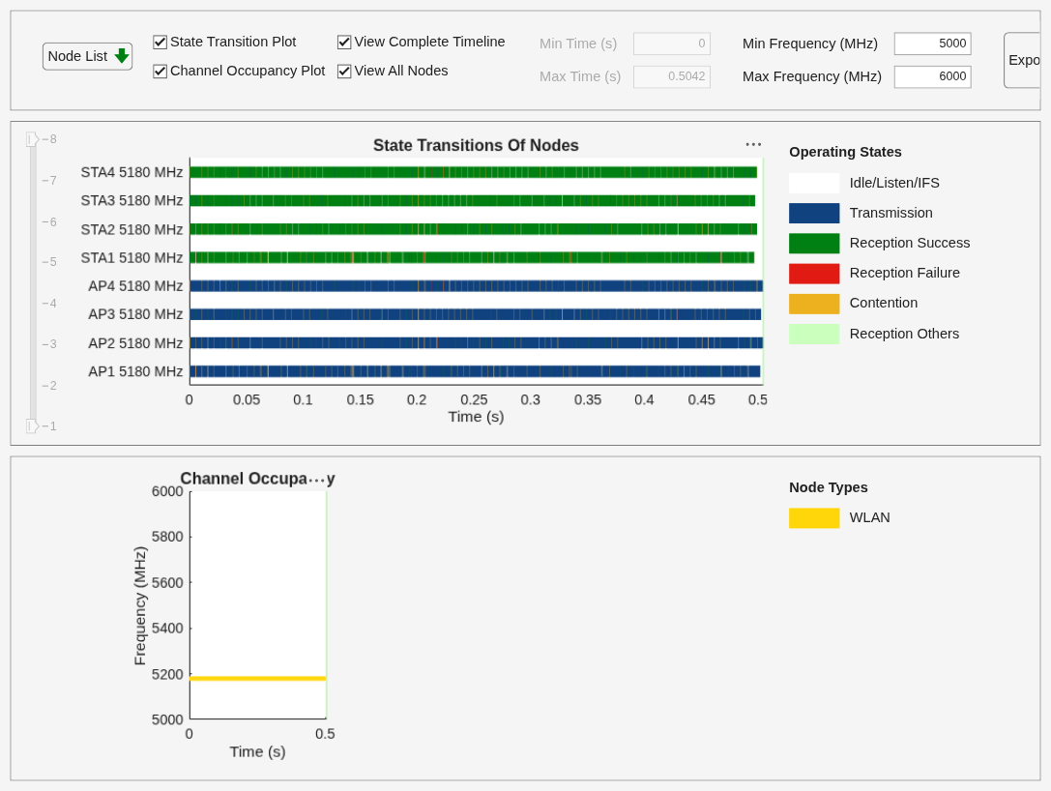Viewport: 1051px width, 791px height.
Task: Click the AP2 5180 MHz timeline row
Action: point(477,343)
